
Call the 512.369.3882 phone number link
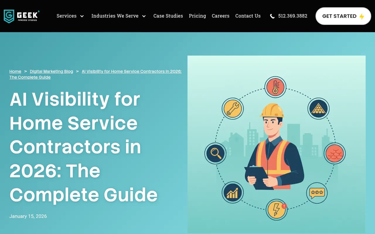pyautogui.click(x=293, y=16)
